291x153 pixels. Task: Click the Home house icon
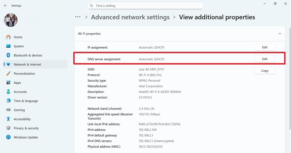[8, 37]
